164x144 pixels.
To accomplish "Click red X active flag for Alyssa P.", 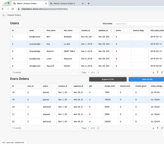I will (x=116, y=66).
